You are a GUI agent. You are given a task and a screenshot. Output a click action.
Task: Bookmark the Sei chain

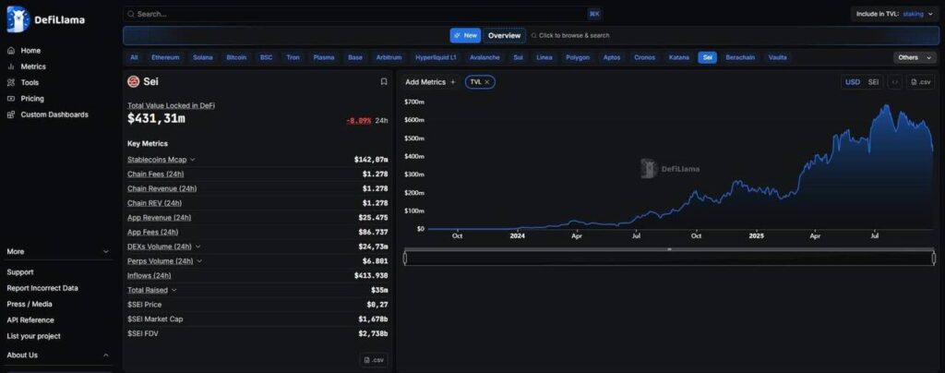(x=384, y=81)
